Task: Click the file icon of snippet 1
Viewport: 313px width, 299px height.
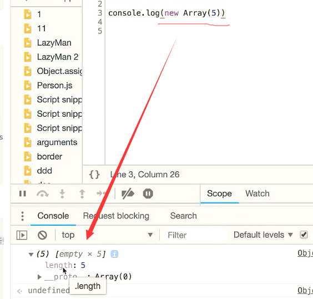Action: [28, 14]
